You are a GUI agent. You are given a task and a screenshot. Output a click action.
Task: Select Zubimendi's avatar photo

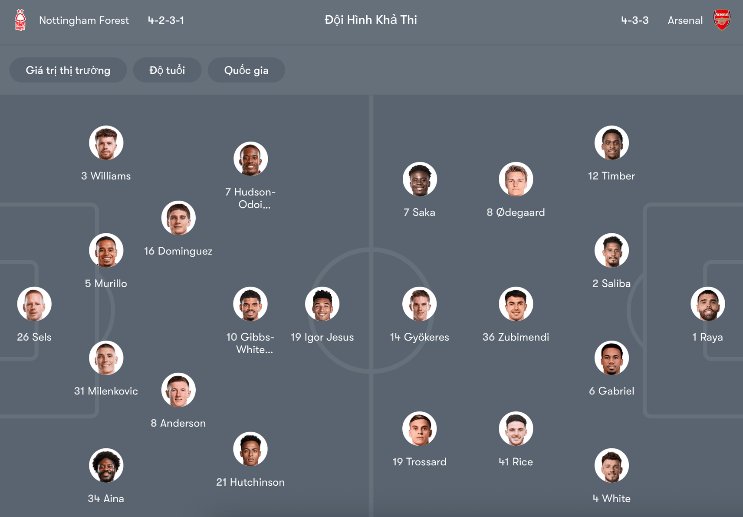tap(516, 304)
